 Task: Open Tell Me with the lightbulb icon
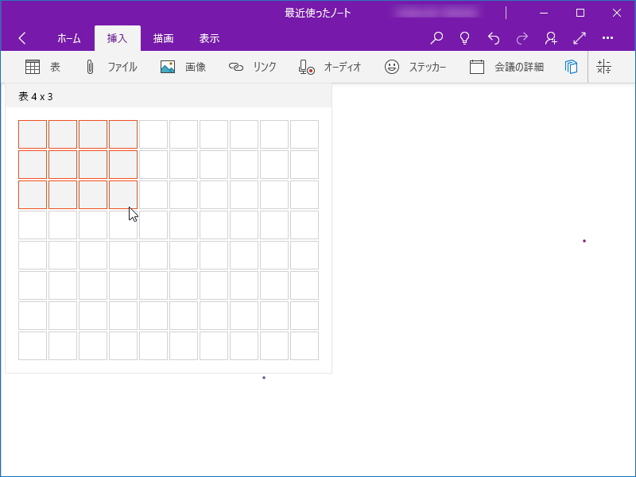point(464,37)
